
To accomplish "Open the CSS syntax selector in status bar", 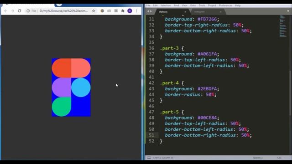I will pyautogui.click(x=279, y=158).
